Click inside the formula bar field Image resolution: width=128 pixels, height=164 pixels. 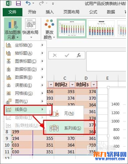(x=106, y=61)
